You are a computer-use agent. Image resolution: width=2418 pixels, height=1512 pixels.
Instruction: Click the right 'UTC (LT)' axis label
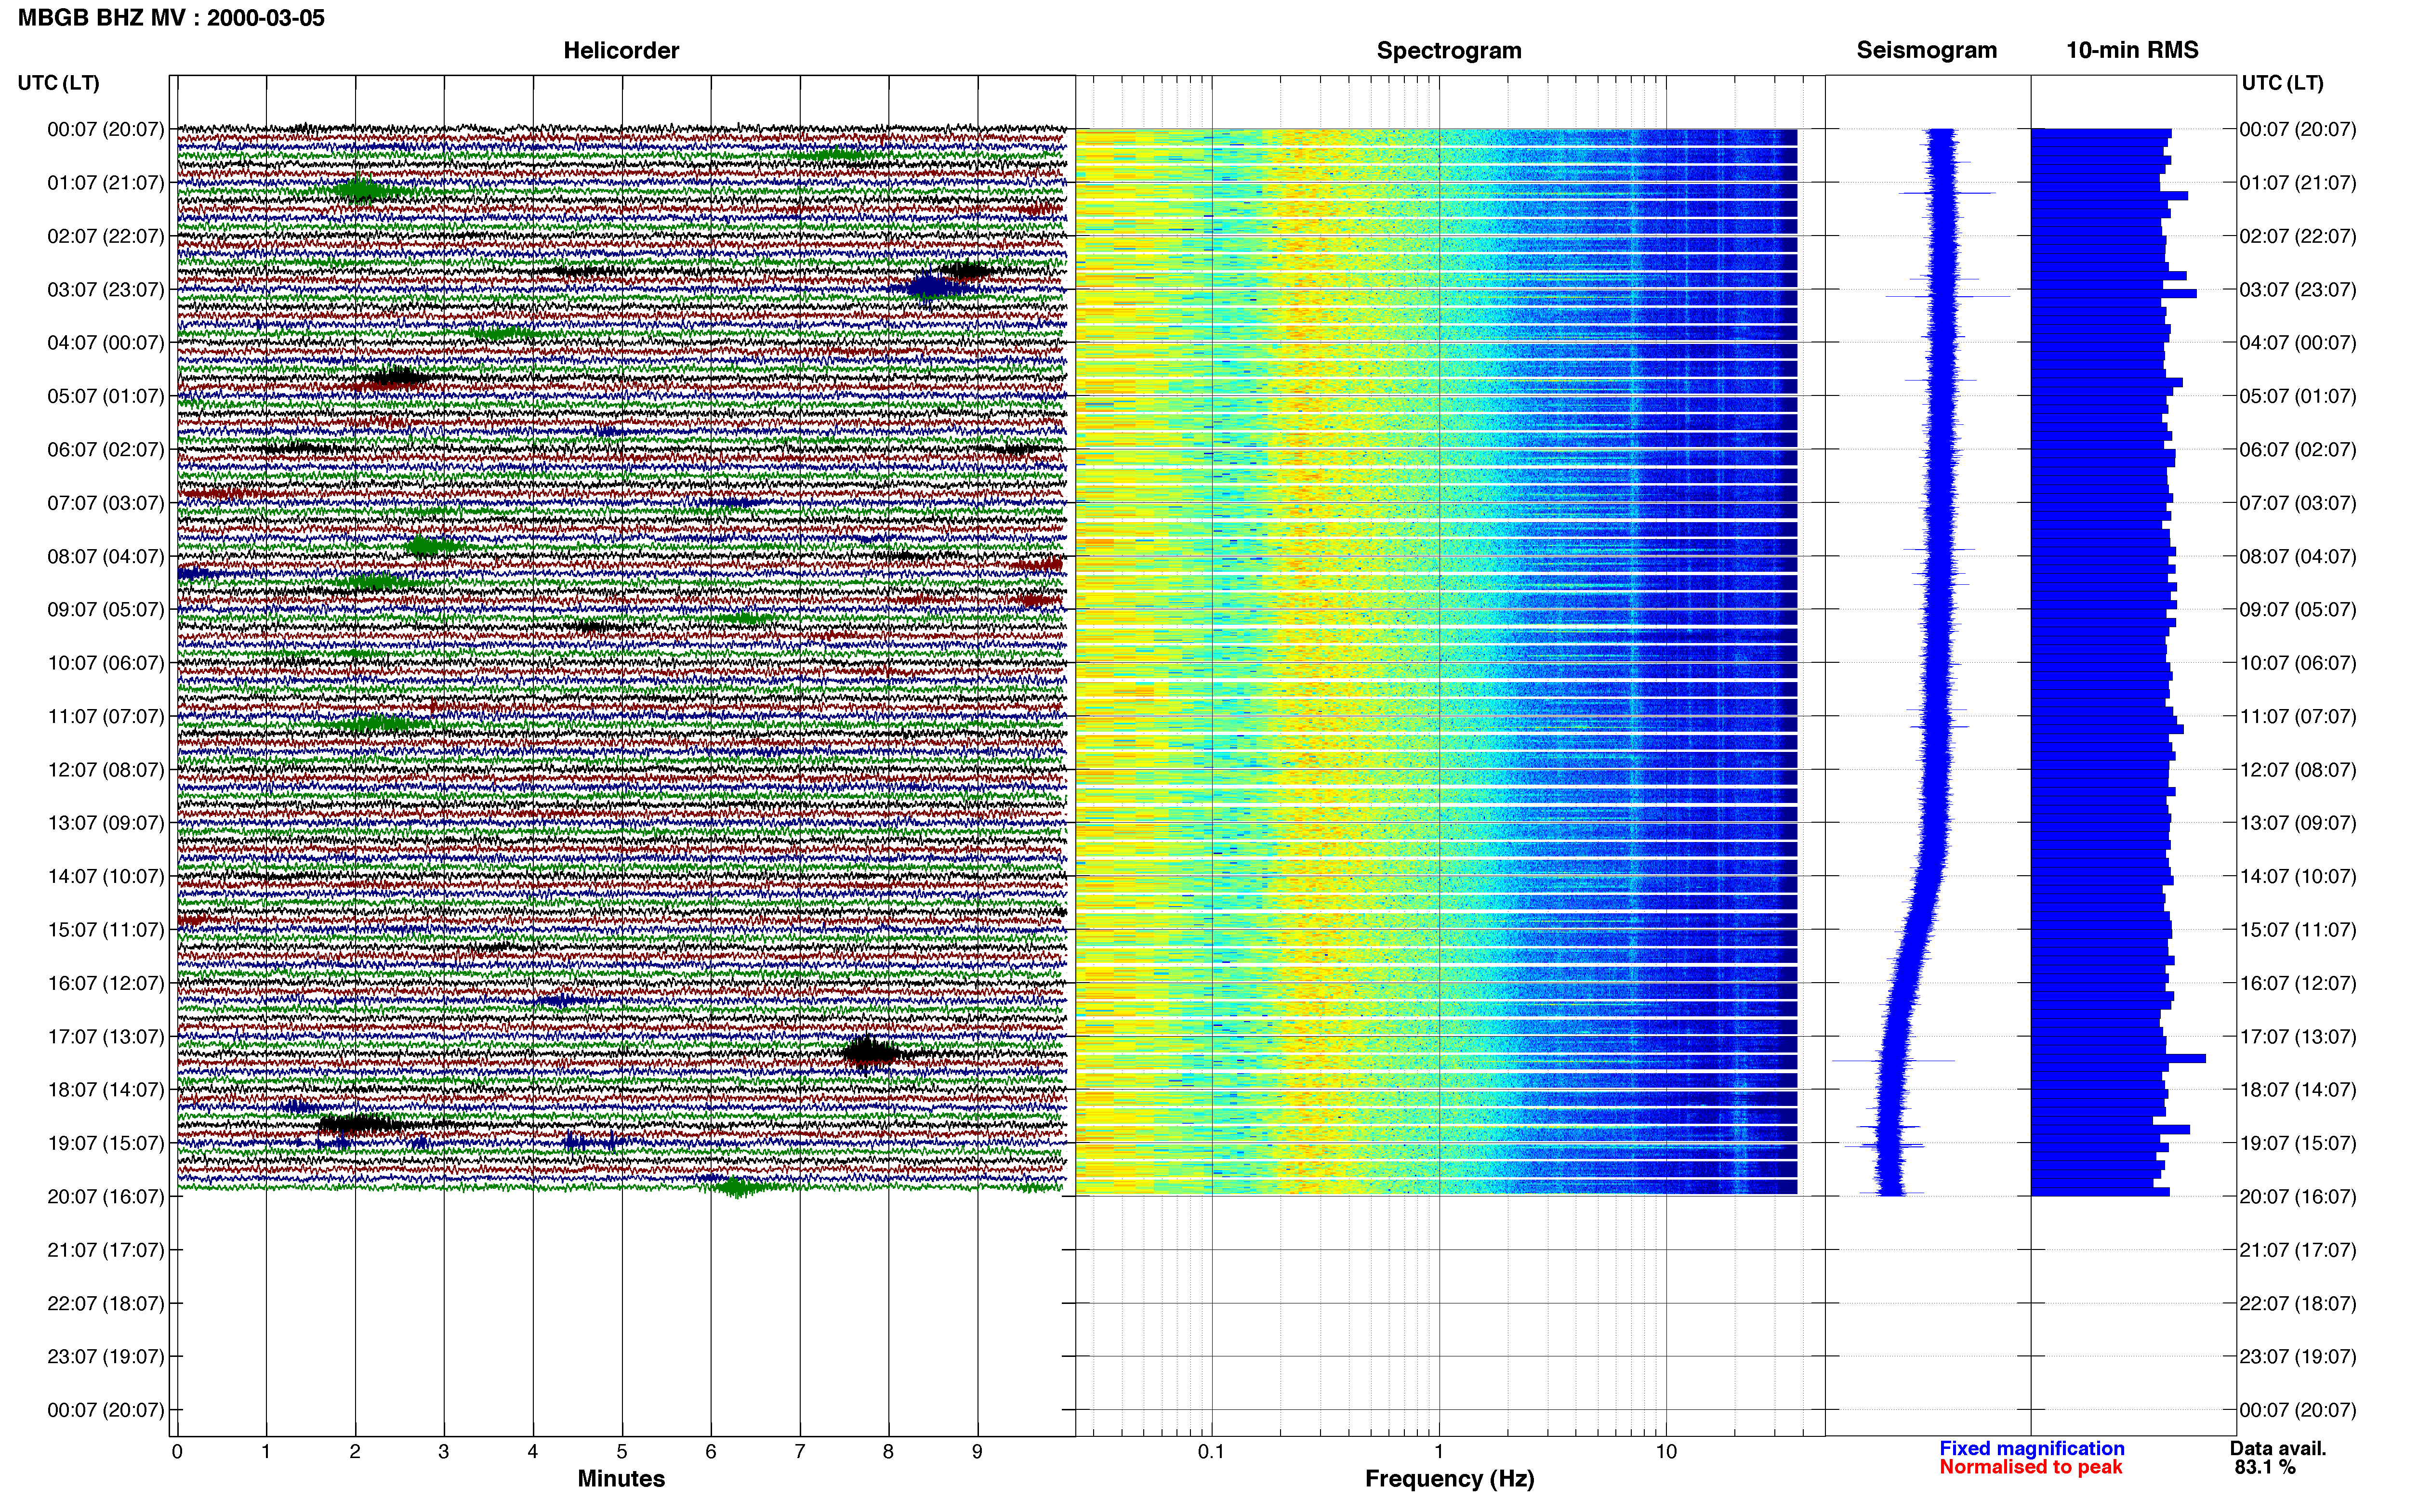(x=2282, y=83)
